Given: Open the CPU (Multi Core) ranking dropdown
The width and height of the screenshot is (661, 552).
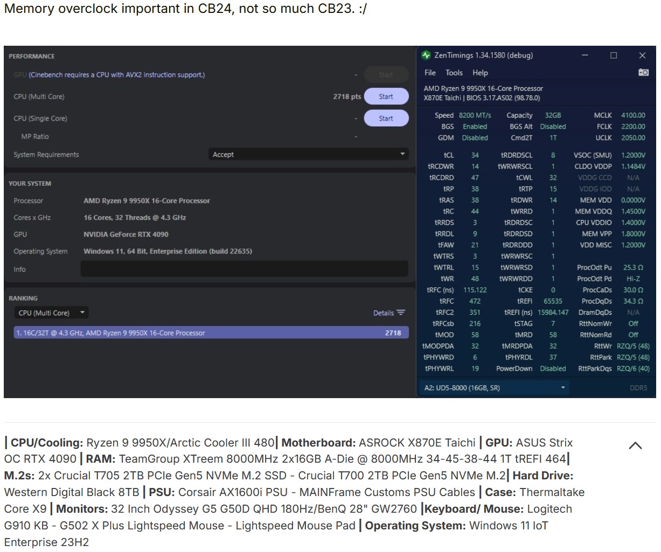Looking at the screenshot, I should 51,313.
